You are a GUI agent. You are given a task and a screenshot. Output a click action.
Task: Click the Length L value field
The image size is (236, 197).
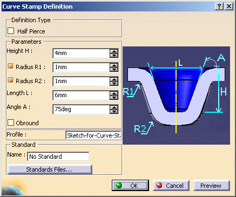[x=82, y=96]
